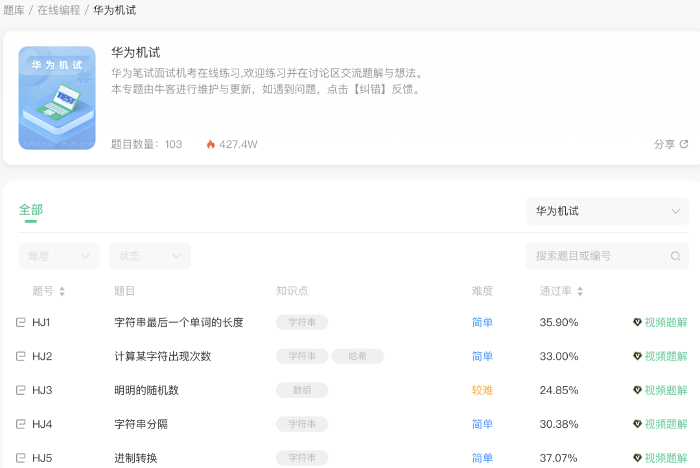Viewport: 700px width, 468px height.
Task: Click the 难度 column header text
Action: (x=483, y=291)
